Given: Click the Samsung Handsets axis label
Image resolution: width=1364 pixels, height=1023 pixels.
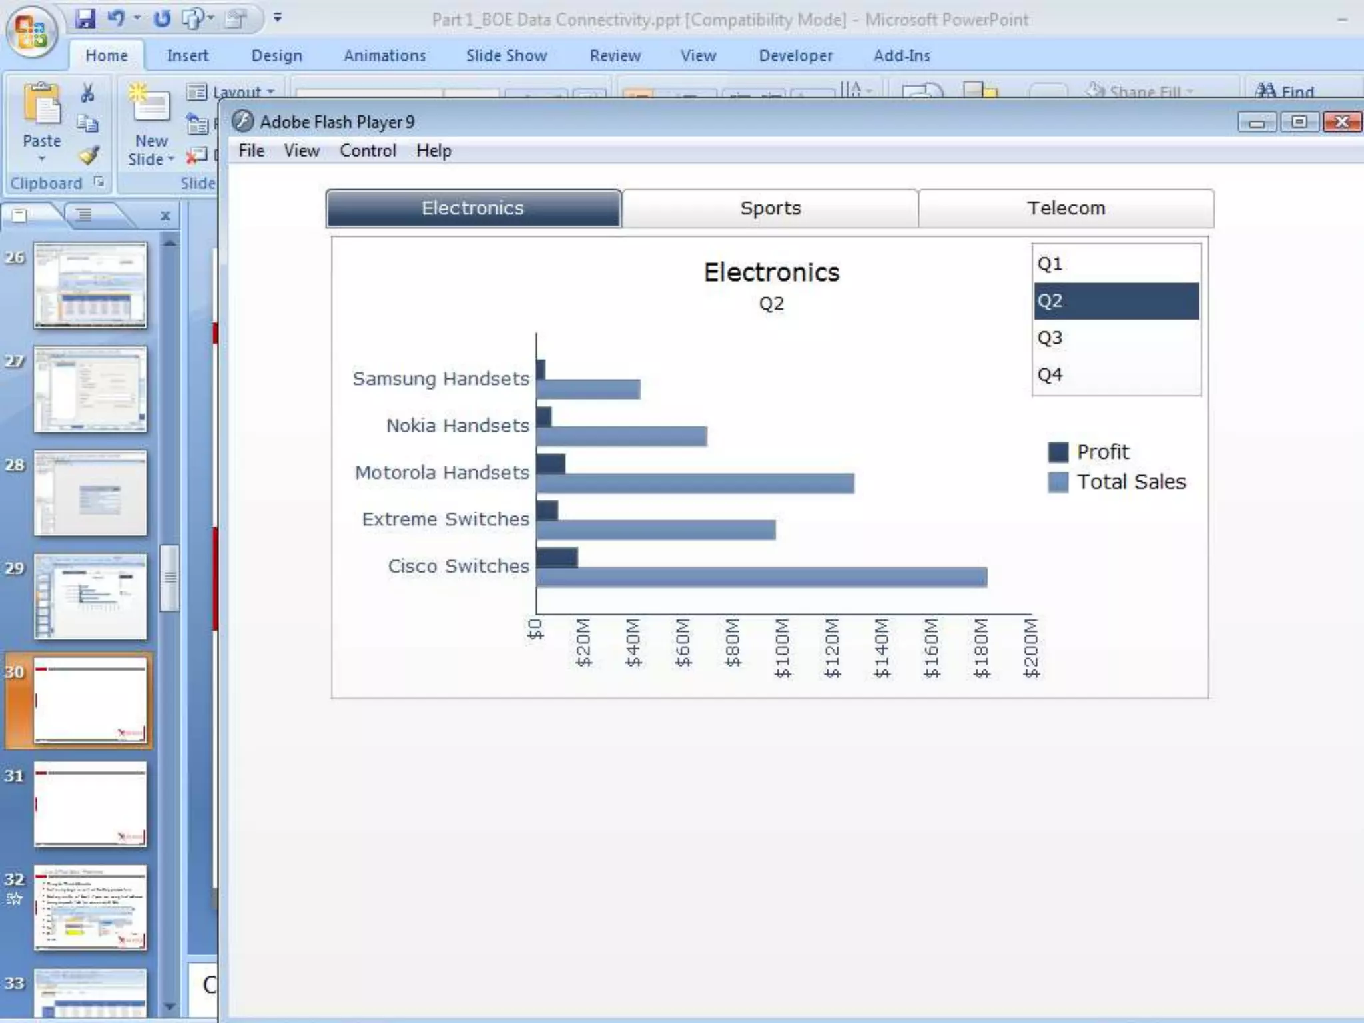Looking at the screenshot, I should [x=441, y=378].
